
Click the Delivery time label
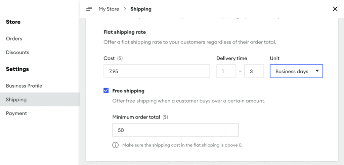pyautogui.click(x=232, y=58)
